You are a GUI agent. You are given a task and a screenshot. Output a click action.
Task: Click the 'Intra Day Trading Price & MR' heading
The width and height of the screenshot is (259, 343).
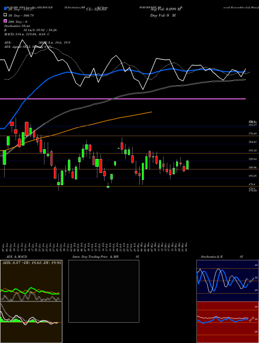95,257
